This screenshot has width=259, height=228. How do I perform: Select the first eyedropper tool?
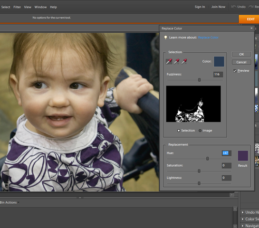(169, 61)
